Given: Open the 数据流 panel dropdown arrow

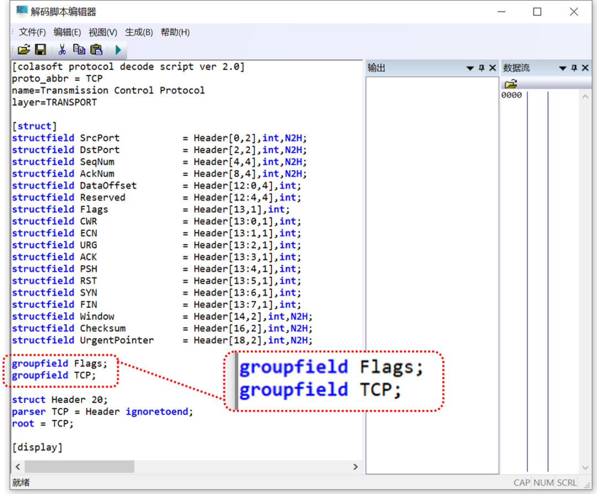Looking at the screenshot, I should tap(563, 68).
